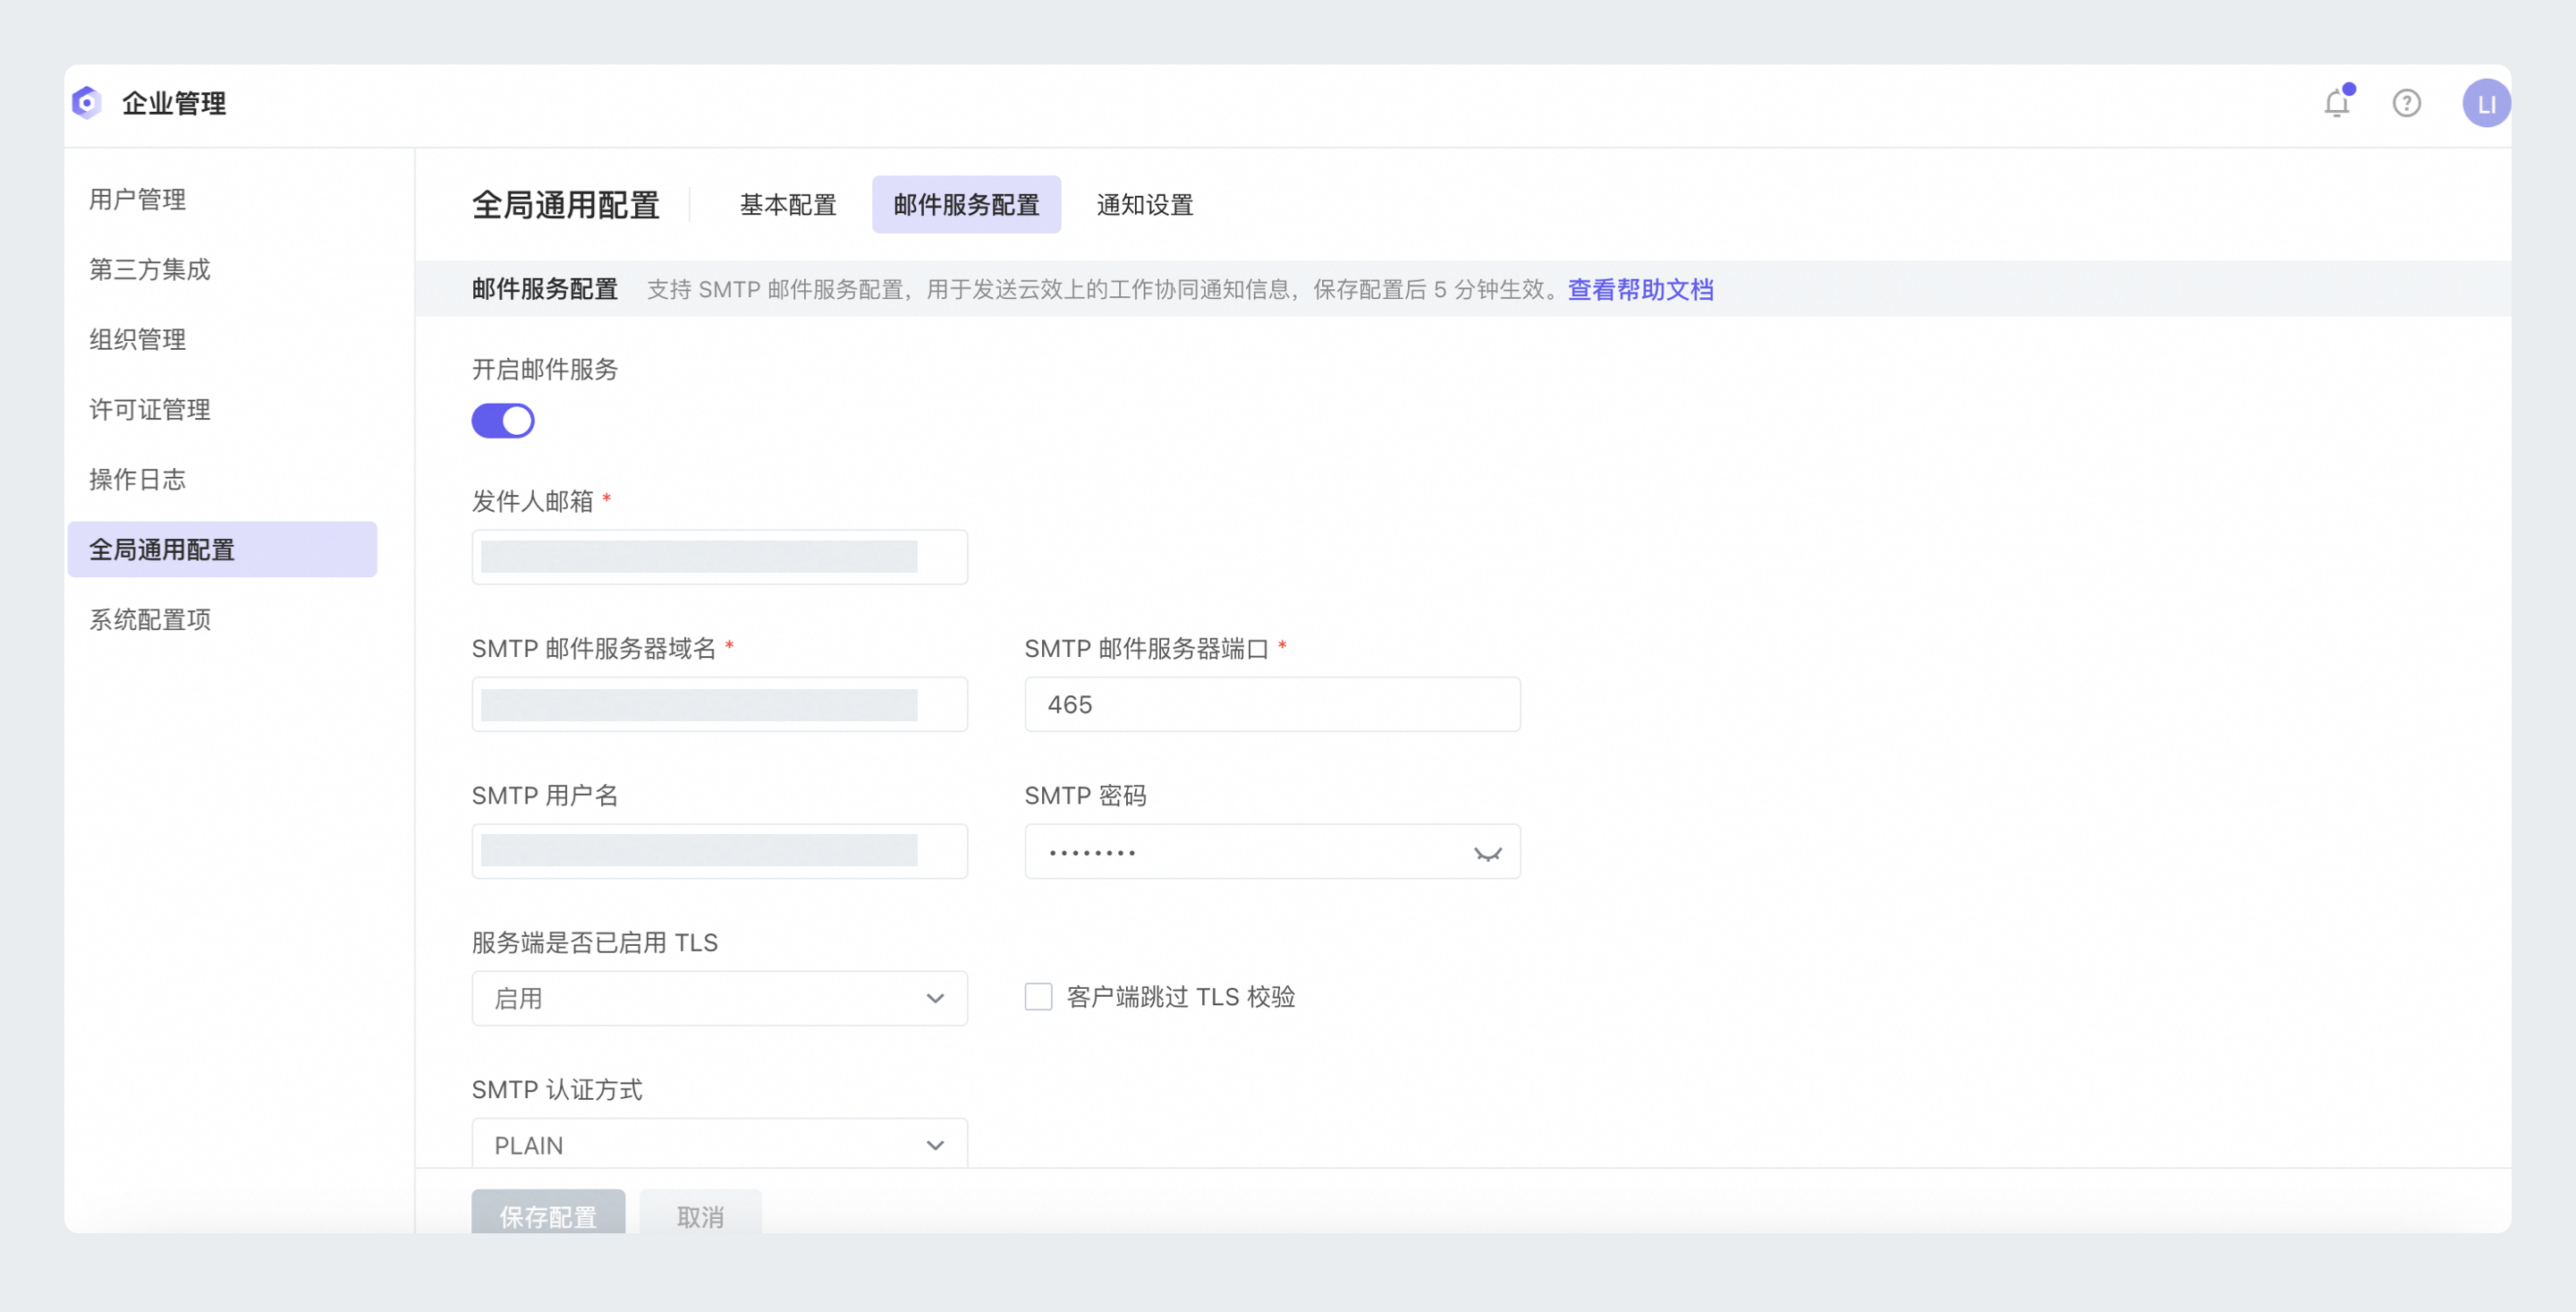Open the help question mark icon
Screen dimensions: 2576x1312
click(x=2407, y=103)
